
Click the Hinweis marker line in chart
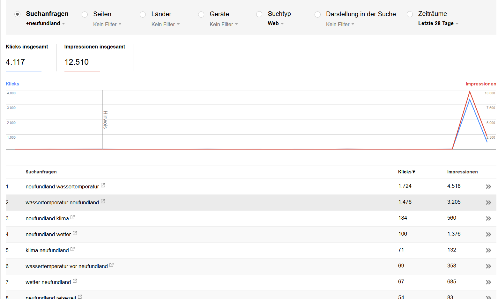click(103, 120)
